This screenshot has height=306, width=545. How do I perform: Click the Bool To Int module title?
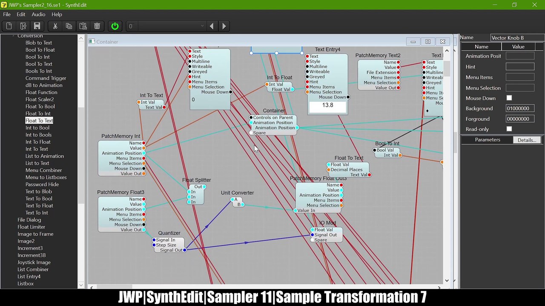tap(387, 144)
